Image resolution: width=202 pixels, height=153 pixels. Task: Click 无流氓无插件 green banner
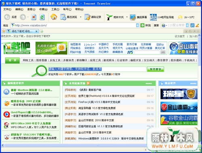click(51, 48)
